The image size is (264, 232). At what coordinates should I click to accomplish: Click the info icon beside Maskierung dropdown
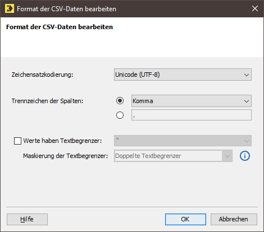click(245, 156)
